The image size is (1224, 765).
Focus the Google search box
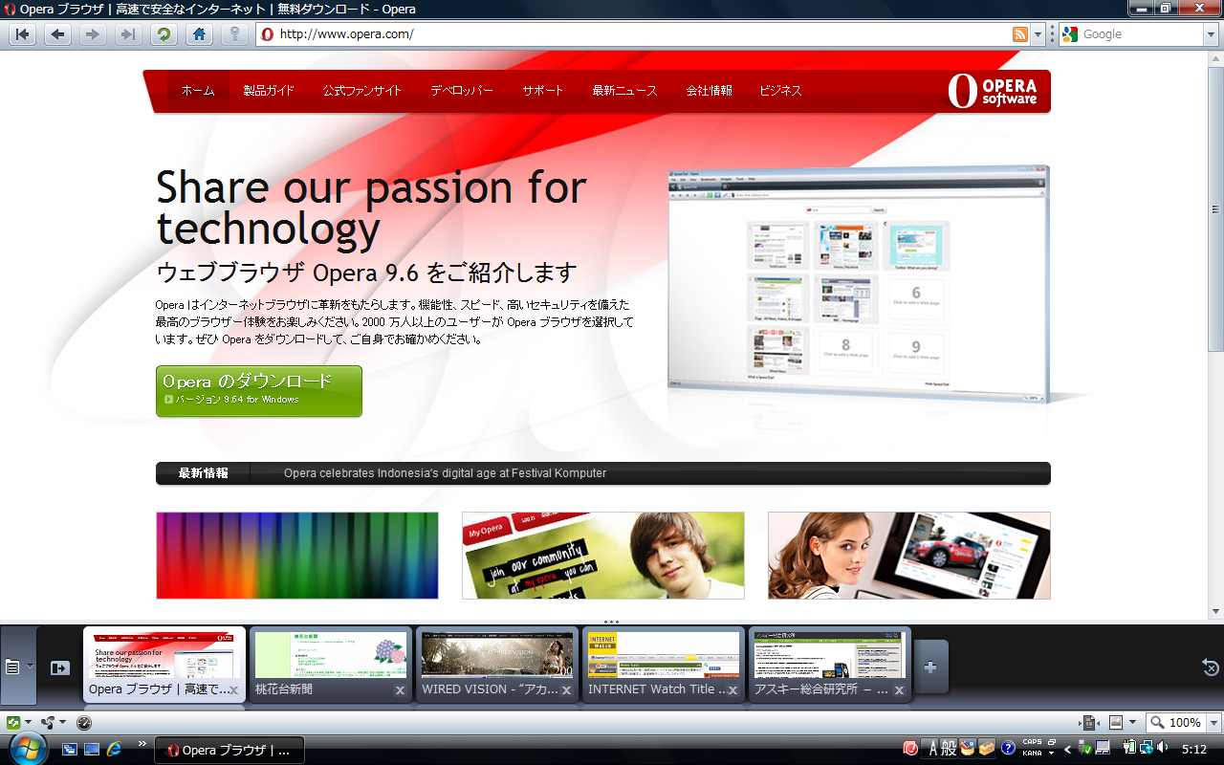tap(1141, 34)
